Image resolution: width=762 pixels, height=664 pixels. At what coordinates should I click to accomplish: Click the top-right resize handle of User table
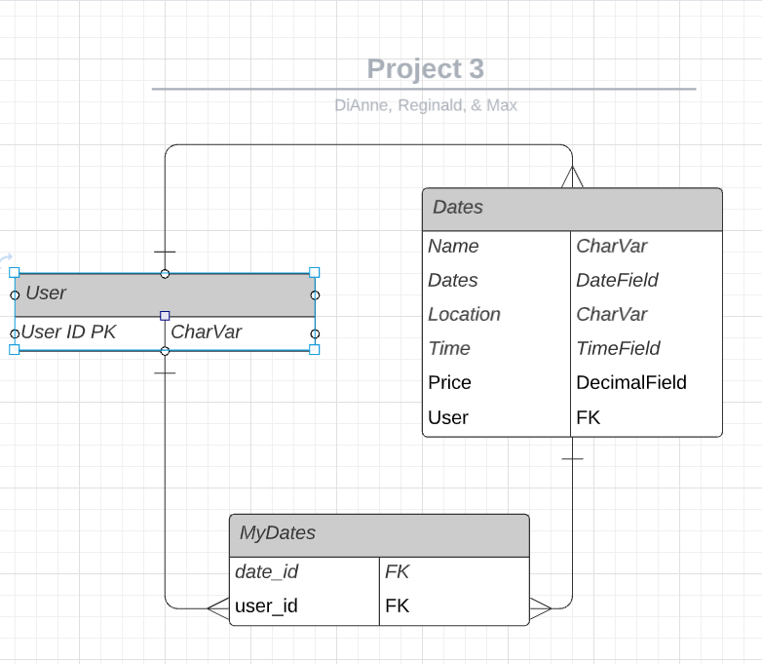[x=315, y=272]
